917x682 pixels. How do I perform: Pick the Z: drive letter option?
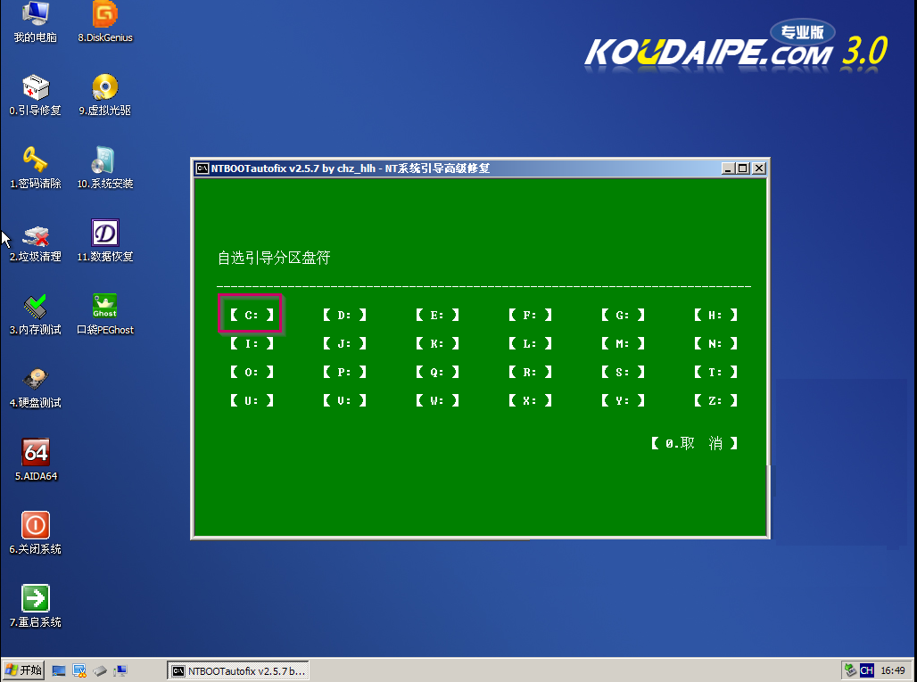point(715,400)
